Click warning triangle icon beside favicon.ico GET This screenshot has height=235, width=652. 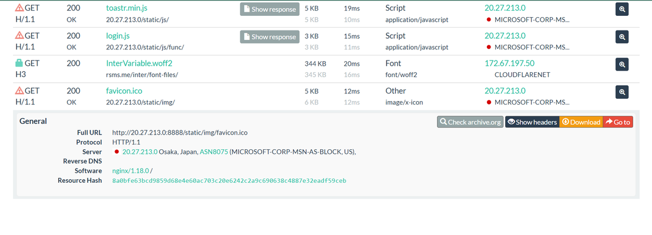click(x=19, y=91)
